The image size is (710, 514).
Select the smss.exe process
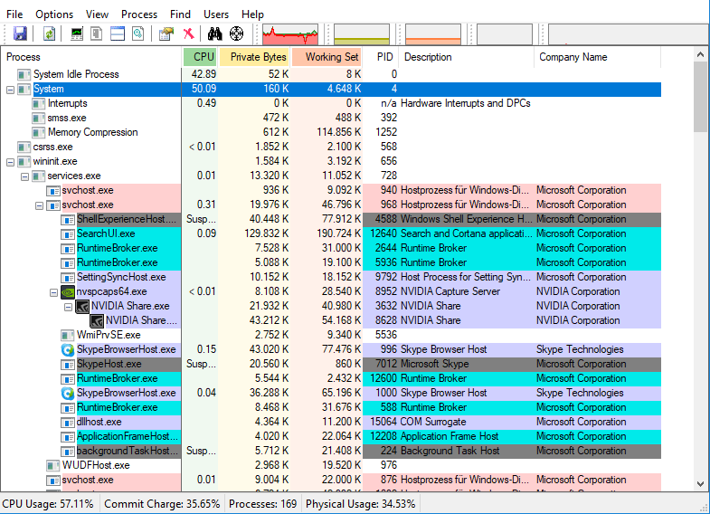point(331,118)
